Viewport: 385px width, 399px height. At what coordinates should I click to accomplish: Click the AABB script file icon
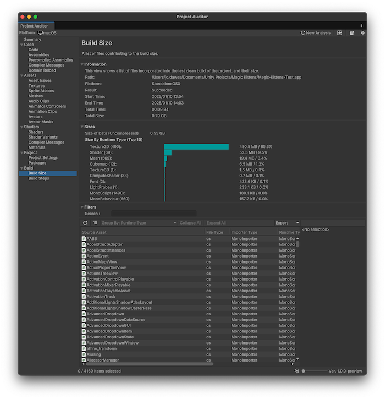click(84, 239)
